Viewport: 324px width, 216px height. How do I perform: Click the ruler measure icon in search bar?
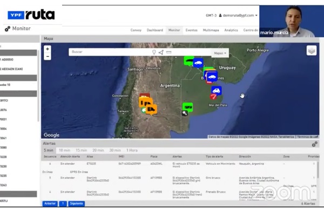point(168,52)
